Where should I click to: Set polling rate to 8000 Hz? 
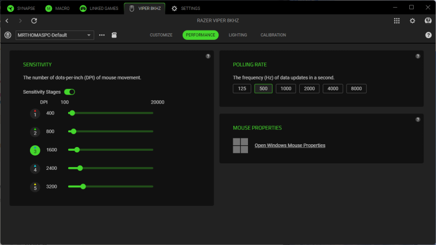(356, 89)
